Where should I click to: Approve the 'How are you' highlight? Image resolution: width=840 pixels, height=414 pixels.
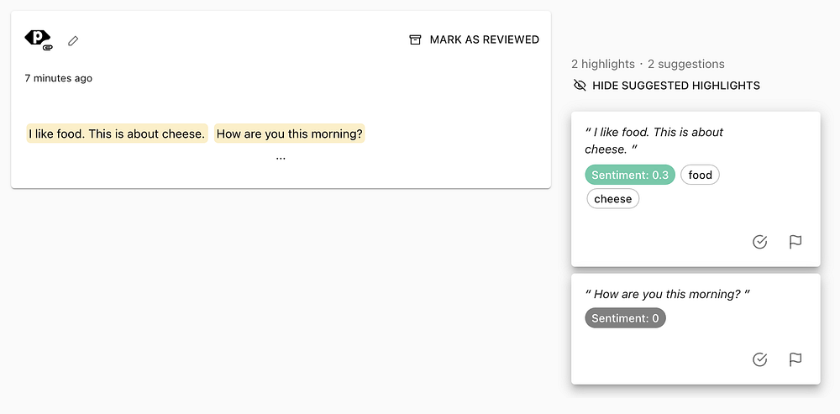pos(760,359)
